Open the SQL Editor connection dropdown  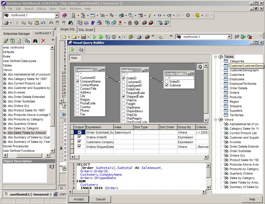tap(229, 37)
